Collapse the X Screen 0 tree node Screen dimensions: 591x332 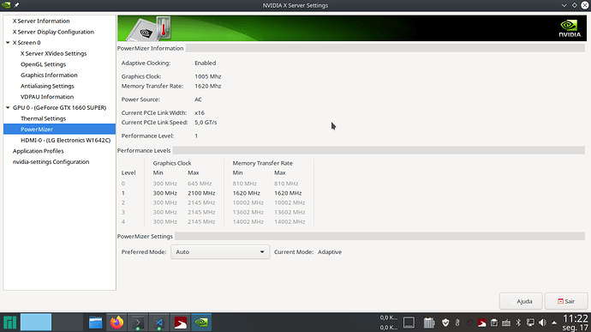click(8, 43)
